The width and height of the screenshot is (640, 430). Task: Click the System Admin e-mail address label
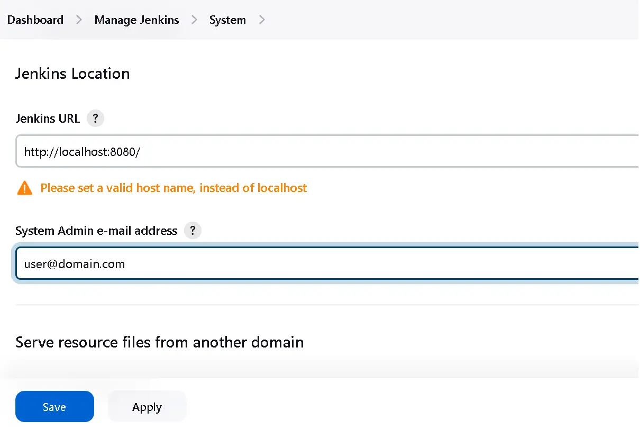(96, 231)
